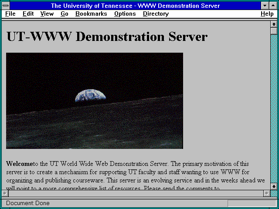Image resolution: width=279 pixels, height=209 pixels.
Task: Click the progress indicator box in status bar
Action: tap(252, 203)
